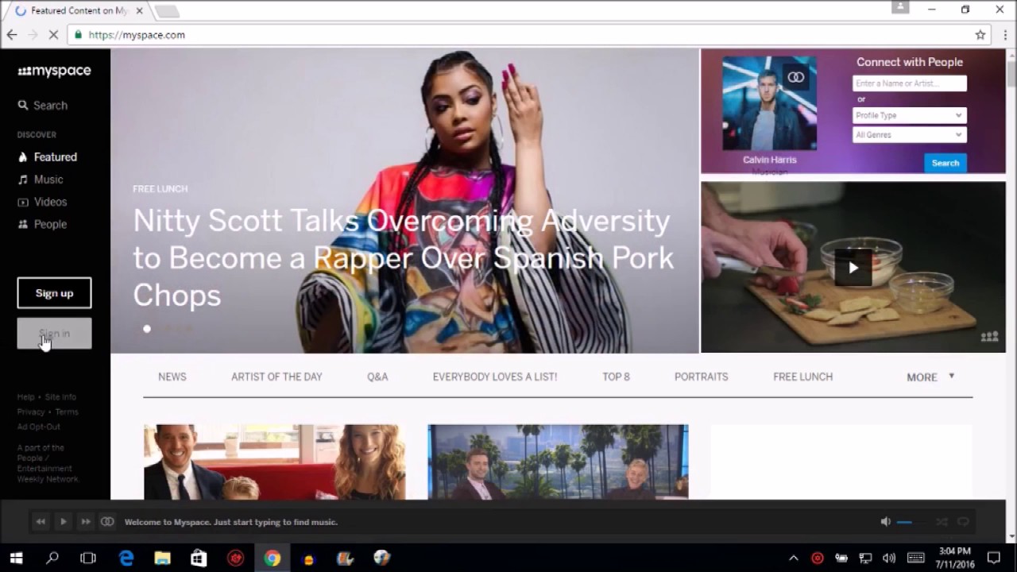Screen dimensions: 1017x572
Task: Click the Sign up button
Action: click(54, 293)
